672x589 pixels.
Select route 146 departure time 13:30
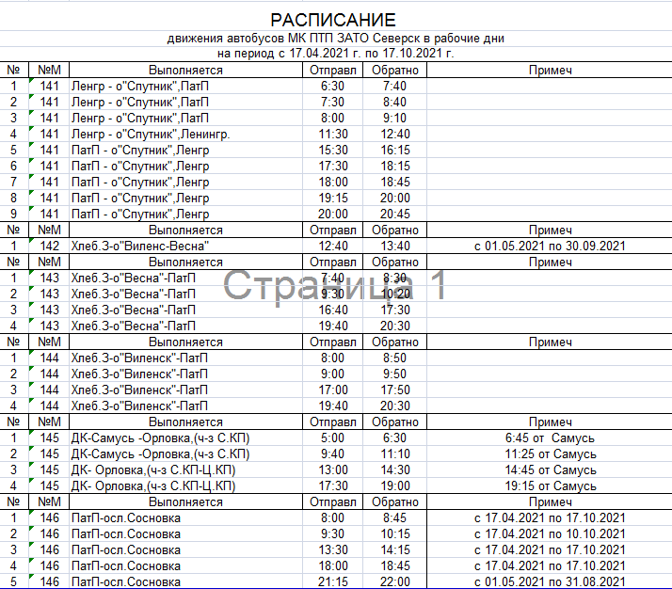click(333, 549)
